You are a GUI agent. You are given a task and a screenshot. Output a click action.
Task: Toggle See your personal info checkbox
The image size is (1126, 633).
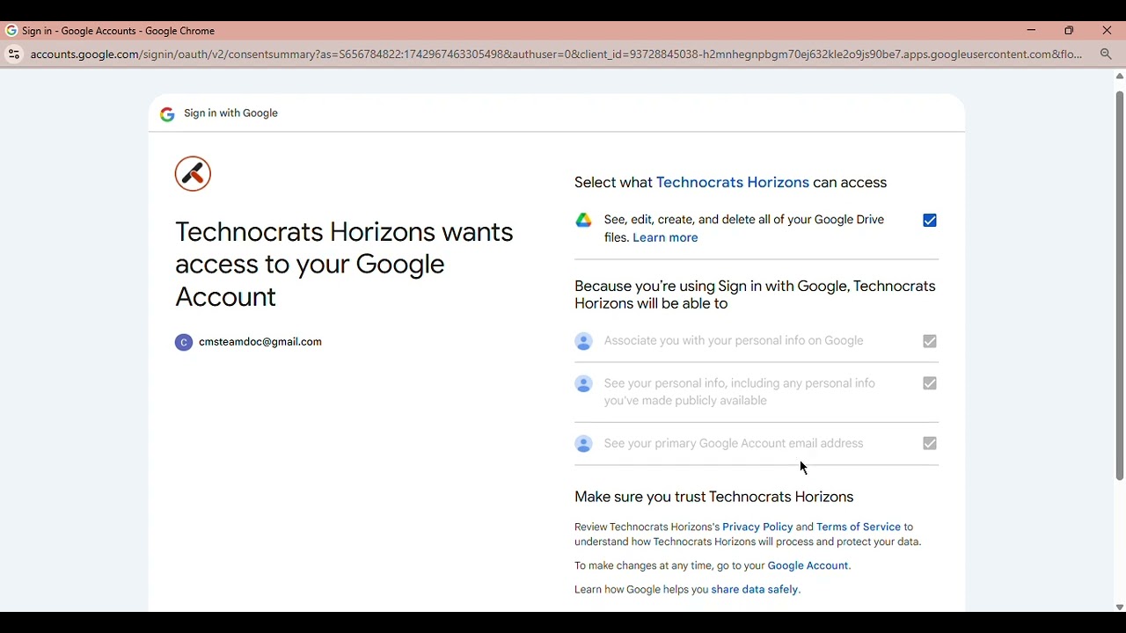point(930,384)
